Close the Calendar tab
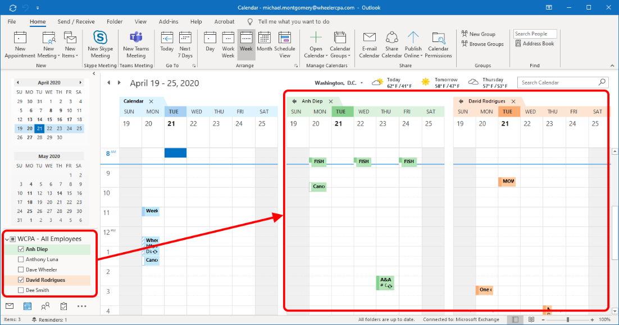The image size is (619, 325). coord(151,101)
